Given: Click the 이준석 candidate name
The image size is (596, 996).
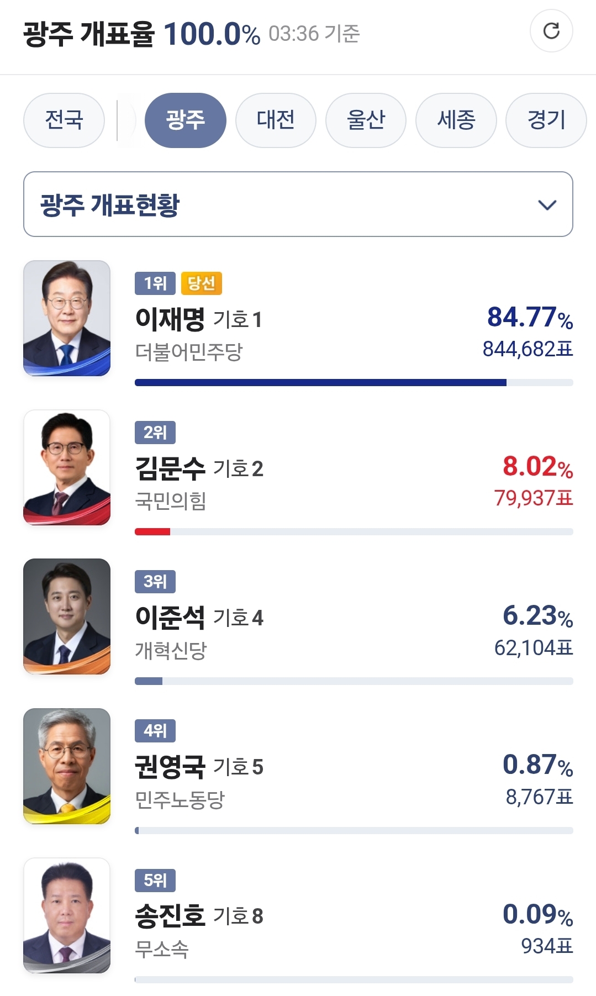Looking at the screenshot, I should click(170, 617).
